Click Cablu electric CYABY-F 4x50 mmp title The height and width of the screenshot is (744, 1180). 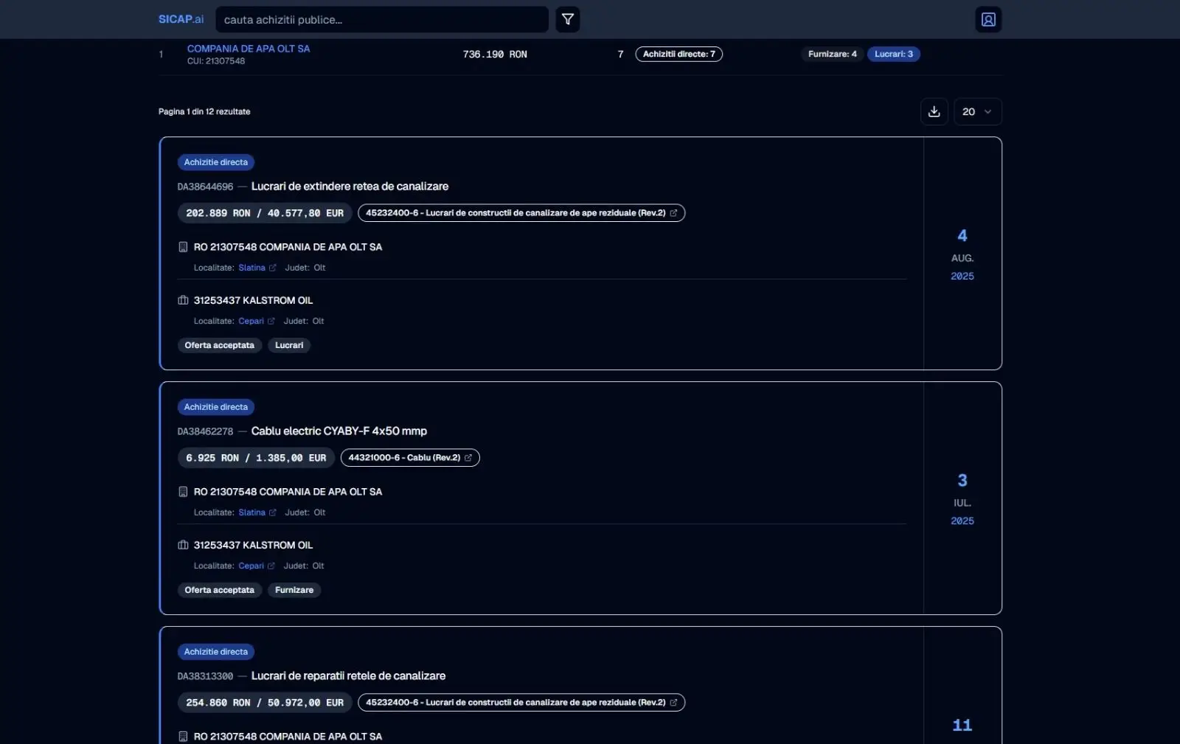(339, 431)
